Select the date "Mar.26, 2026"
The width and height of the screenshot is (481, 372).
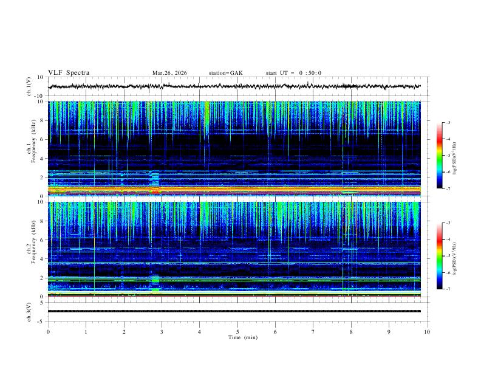point(169,73)
